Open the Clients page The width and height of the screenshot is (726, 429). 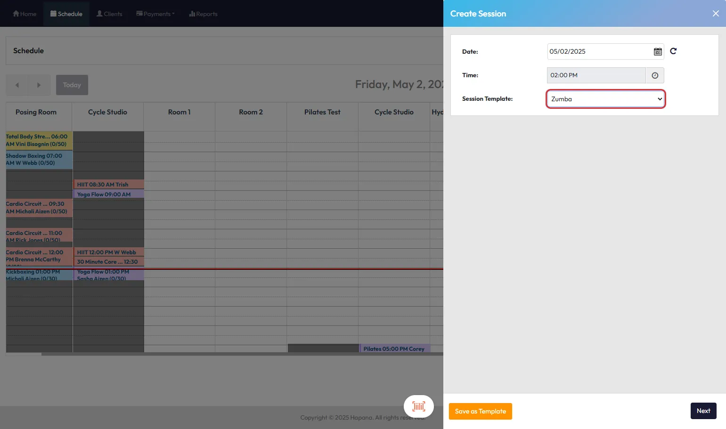click(109, 14)
